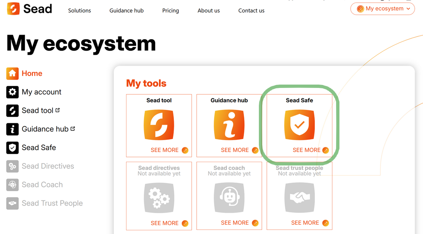Click SEE MORE on Sead coach card
This screenshot has height=234, width=423.
[x=235, y=223]
